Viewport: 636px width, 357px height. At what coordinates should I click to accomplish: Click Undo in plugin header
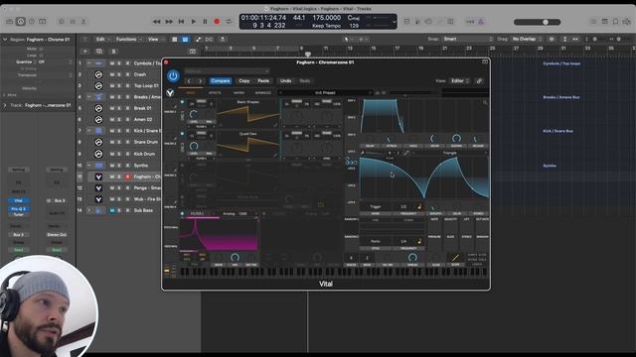point(285,81)
